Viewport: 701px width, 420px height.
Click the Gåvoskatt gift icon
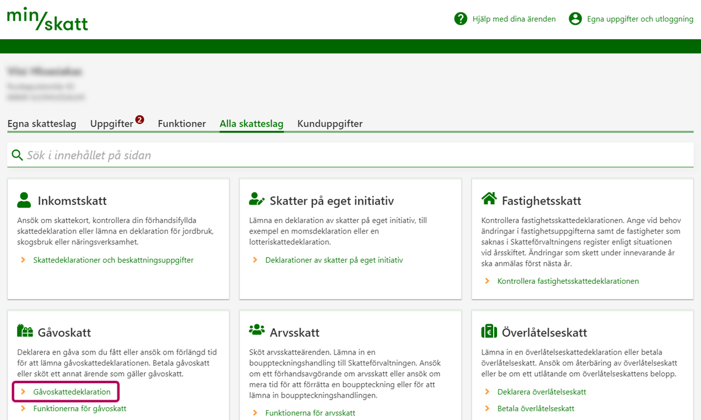tap(25, 332)
